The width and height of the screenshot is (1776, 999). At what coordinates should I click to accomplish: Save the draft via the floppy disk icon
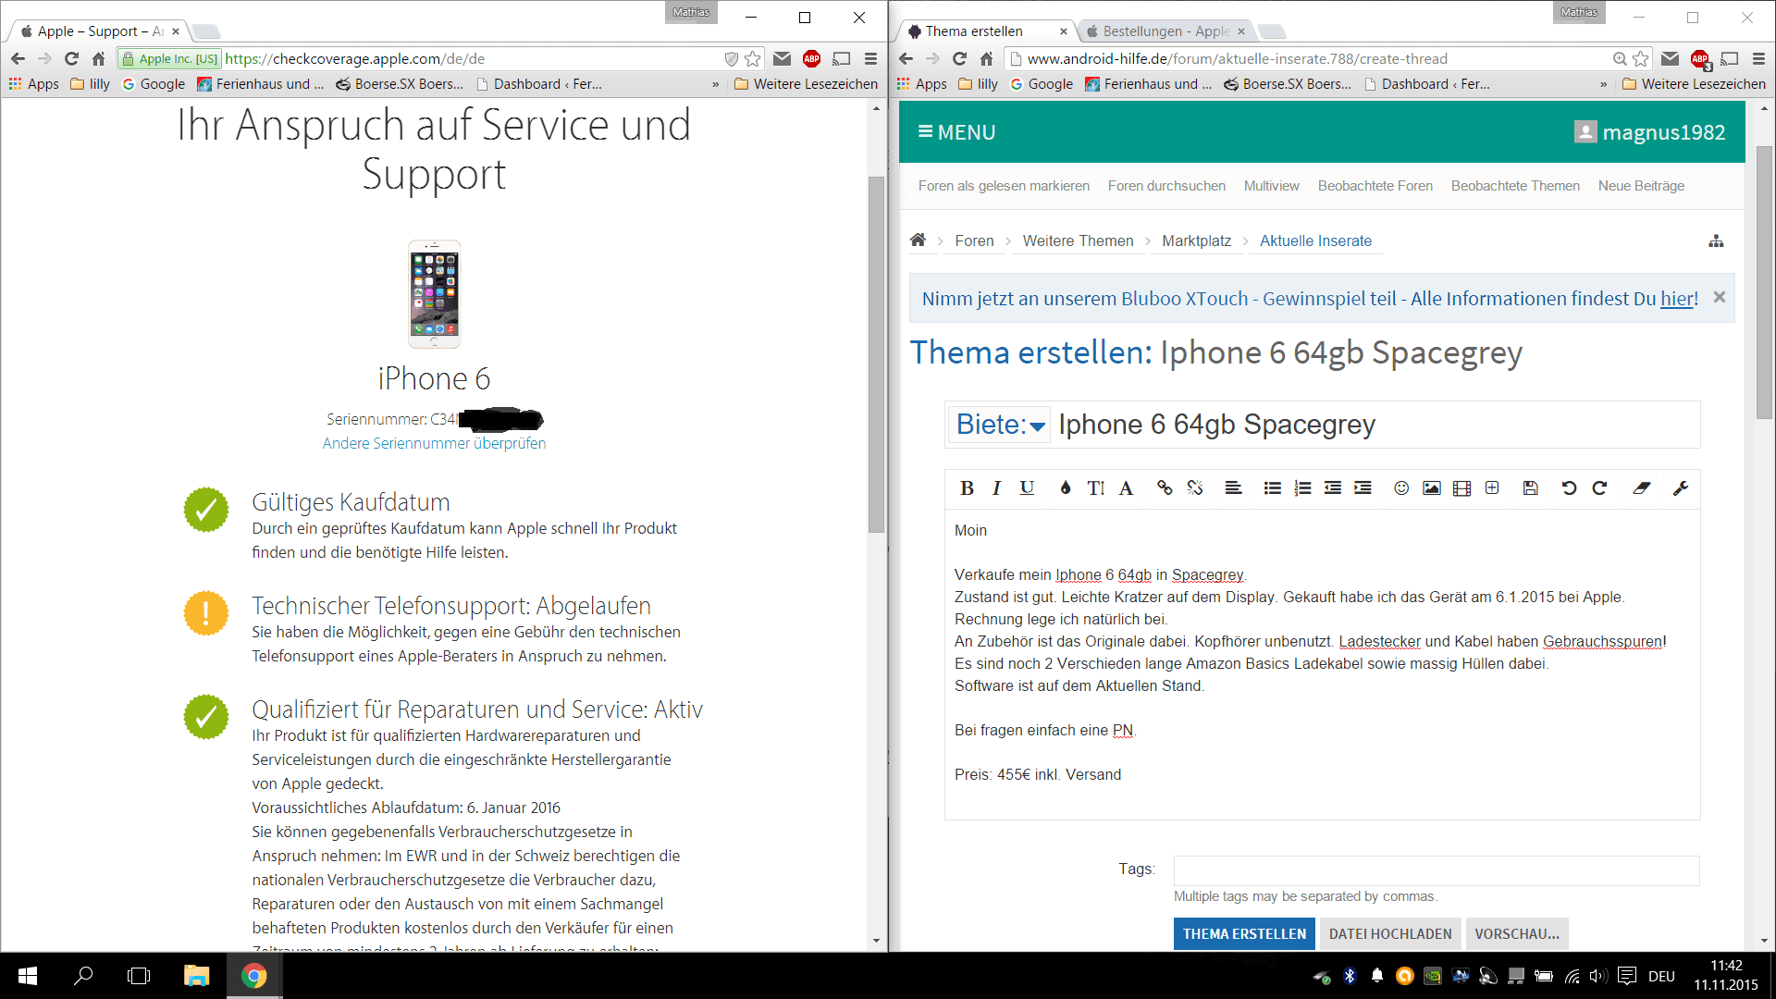[1531, 488]
